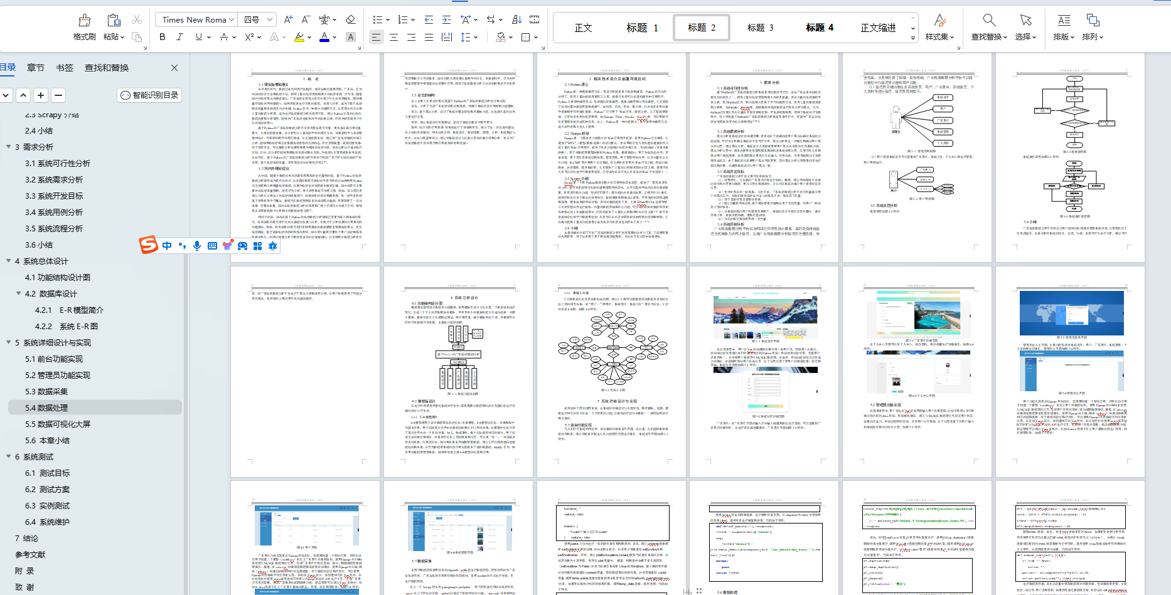The width and height of the screenshot is (1171, 595).
Task: Switch to the 书签 tab
Action: (x=65, y=68)
